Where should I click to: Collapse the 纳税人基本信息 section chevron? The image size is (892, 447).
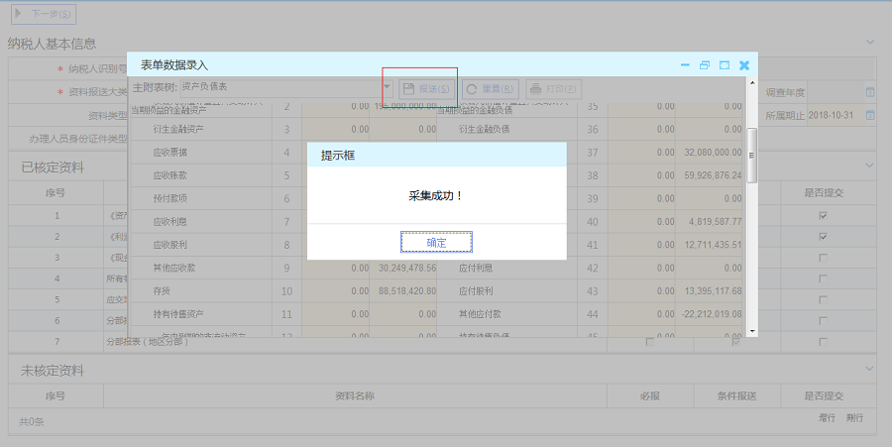870,42
